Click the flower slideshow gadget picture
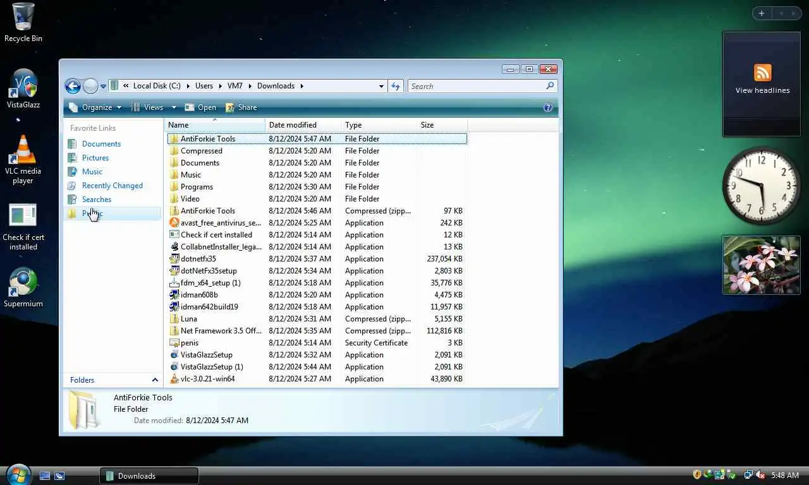Viewport: 809px width, 485px height. pyautogui.click(x=762, y=265)
